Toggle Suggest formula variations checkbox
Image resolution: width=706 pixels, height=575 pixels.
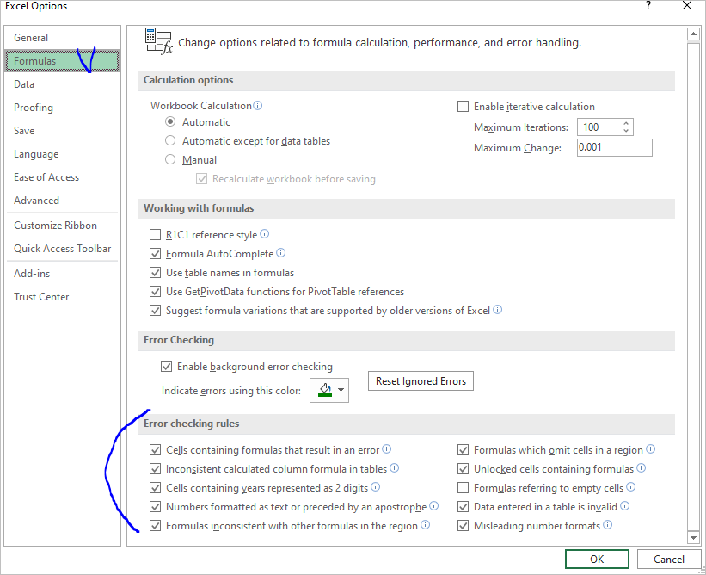coord(155,311)
